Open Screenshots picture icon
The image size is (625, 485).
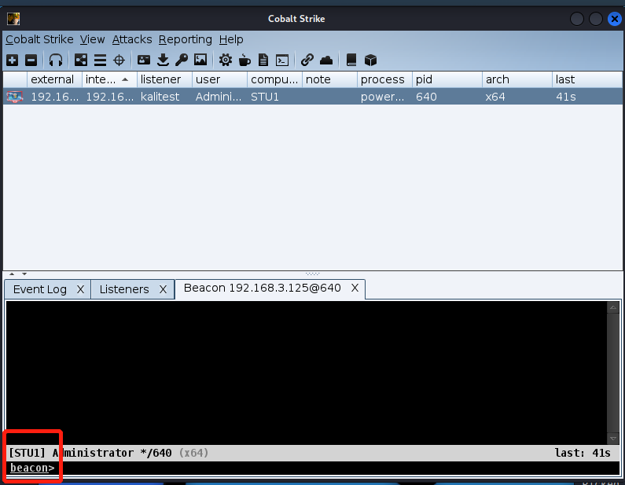[200, 61]
